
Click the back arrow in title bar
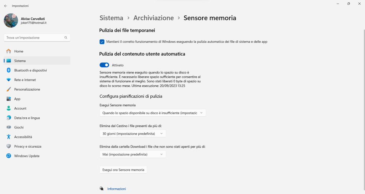point(5,6)
